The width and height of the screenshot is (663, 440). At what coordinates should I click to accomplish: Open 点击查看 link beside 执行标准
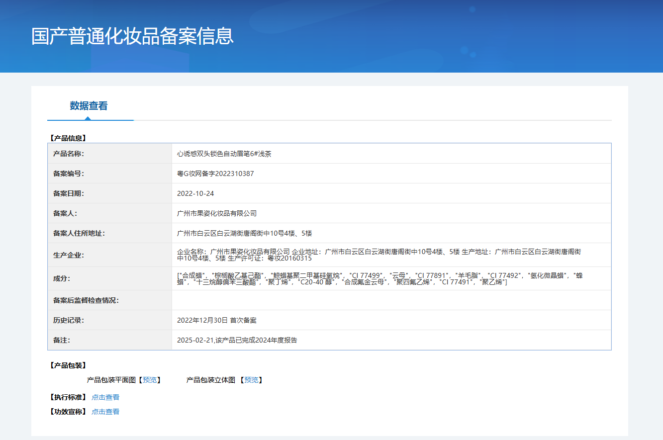coord(105,397)
